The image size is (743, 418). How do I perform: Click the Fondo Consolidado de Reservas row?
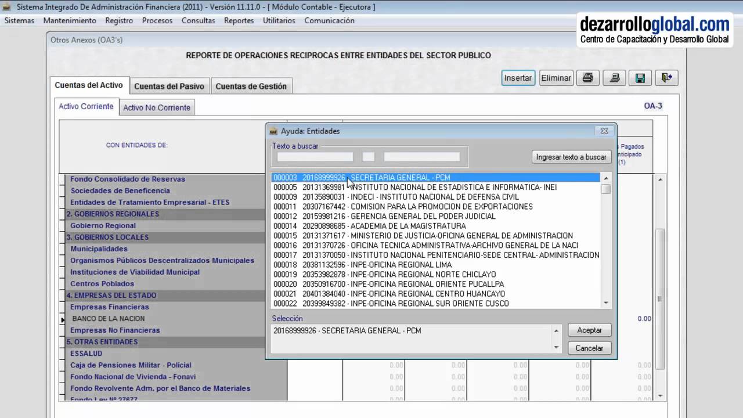128,179
